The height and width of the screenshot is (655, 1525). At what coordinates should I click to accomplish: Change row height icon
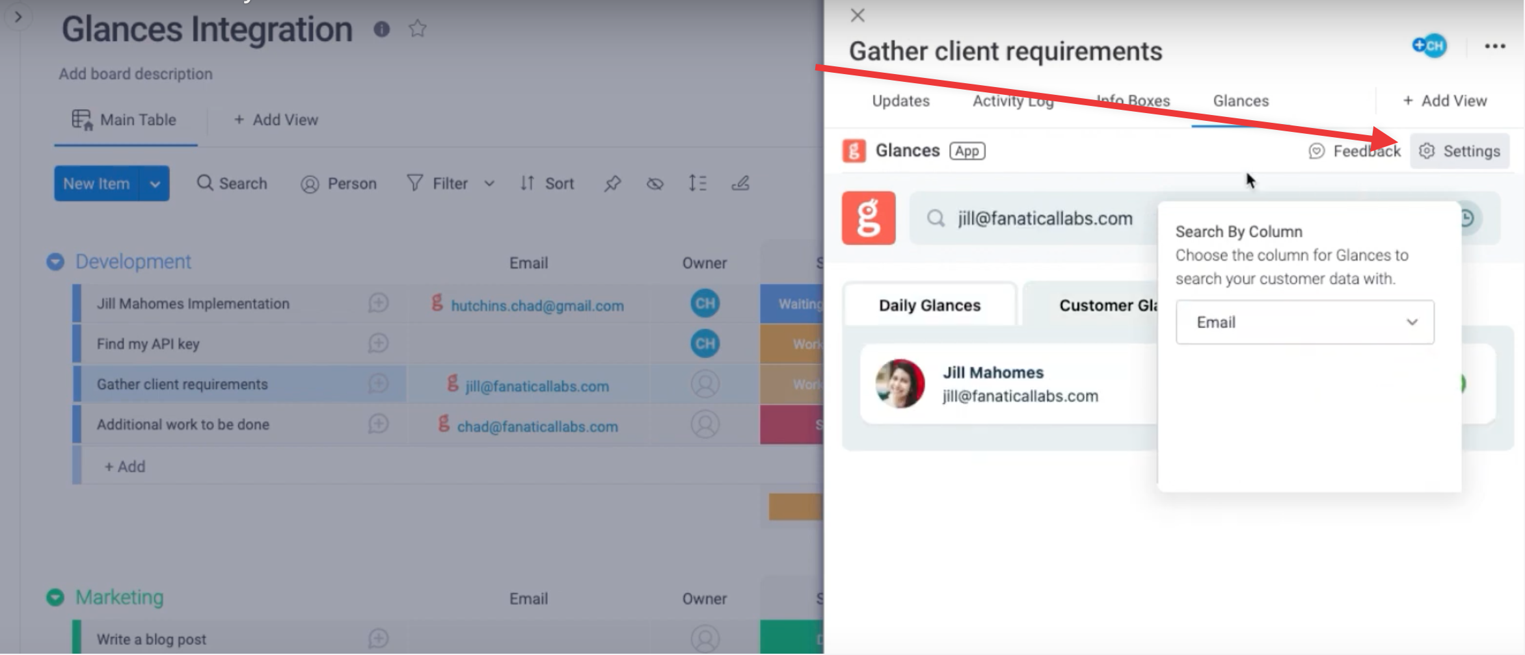click(x=697, y=183)
